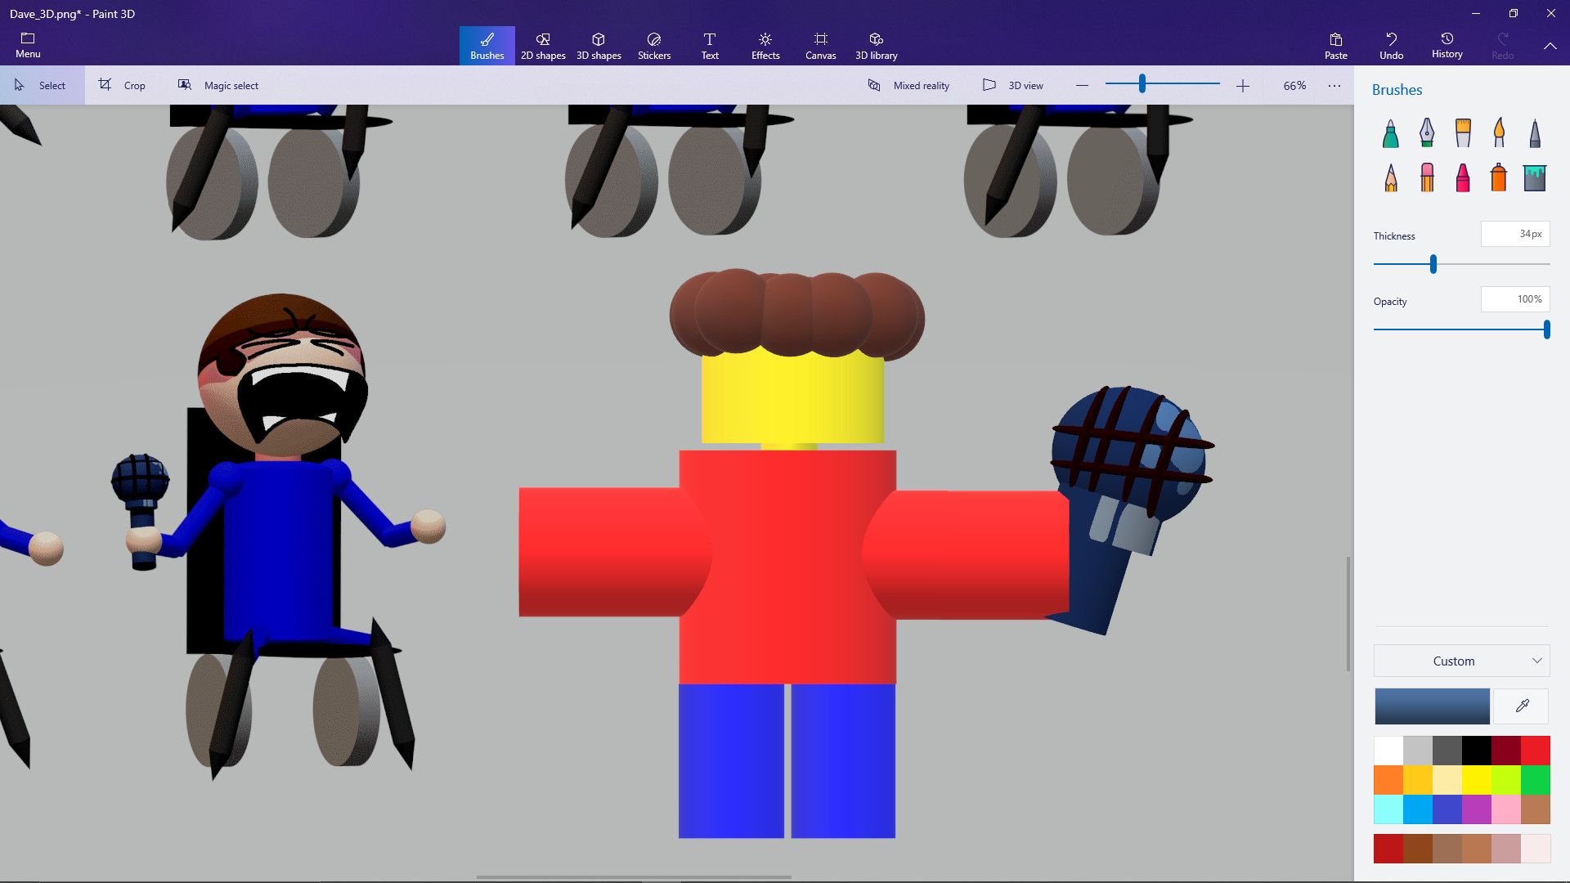Select the Marker brush
Viewport: 1570px width, 883px height.
click(x=1390, y=132)
